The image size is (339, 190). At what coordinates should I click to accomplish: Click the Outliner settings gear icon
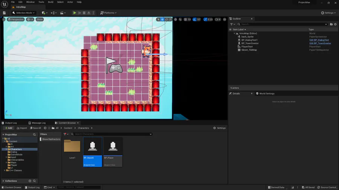(335, 24)
